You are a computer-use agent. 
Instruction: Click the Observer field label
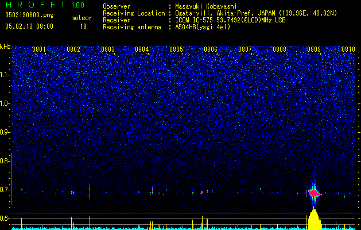point(117,6)
